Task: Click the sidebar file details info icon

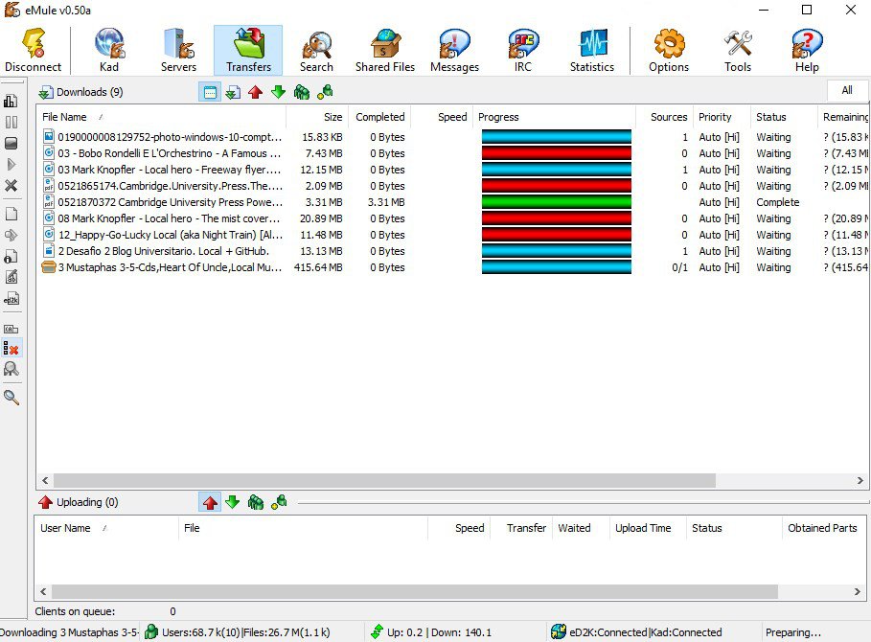Action: [x=11, y=256]
